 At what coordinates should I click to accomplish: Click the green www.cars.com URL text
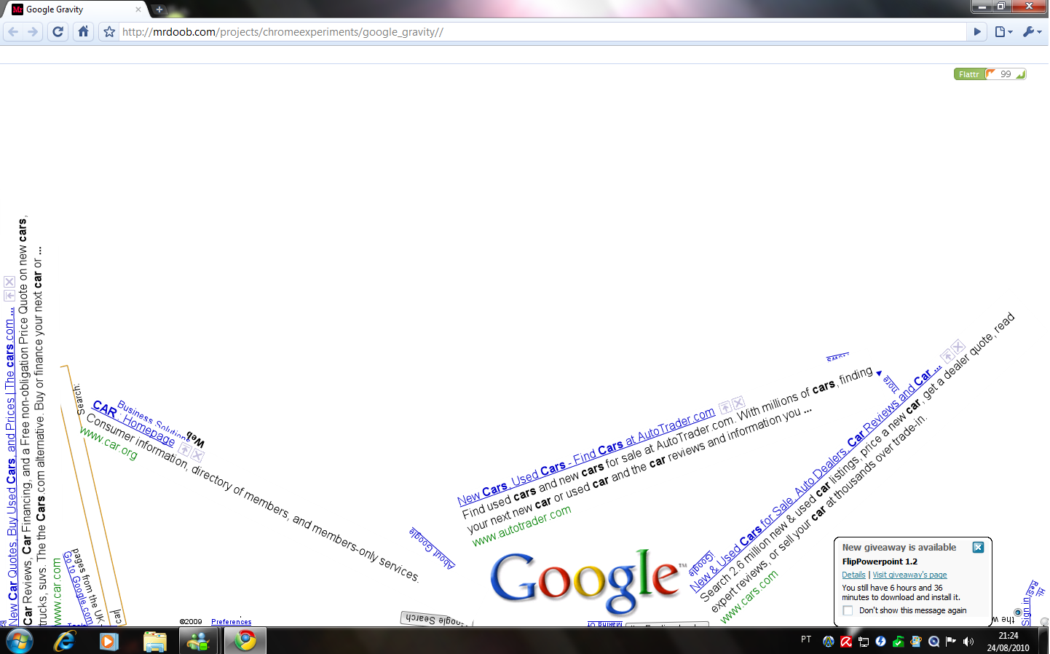pyautogui.click(x=749, y=596)
